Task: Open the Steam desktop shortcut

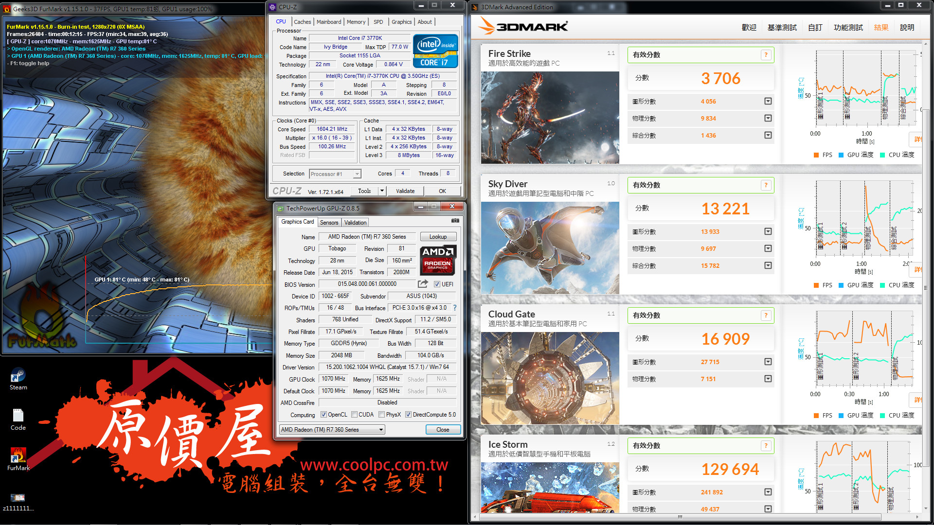Action: pos(18,379)
